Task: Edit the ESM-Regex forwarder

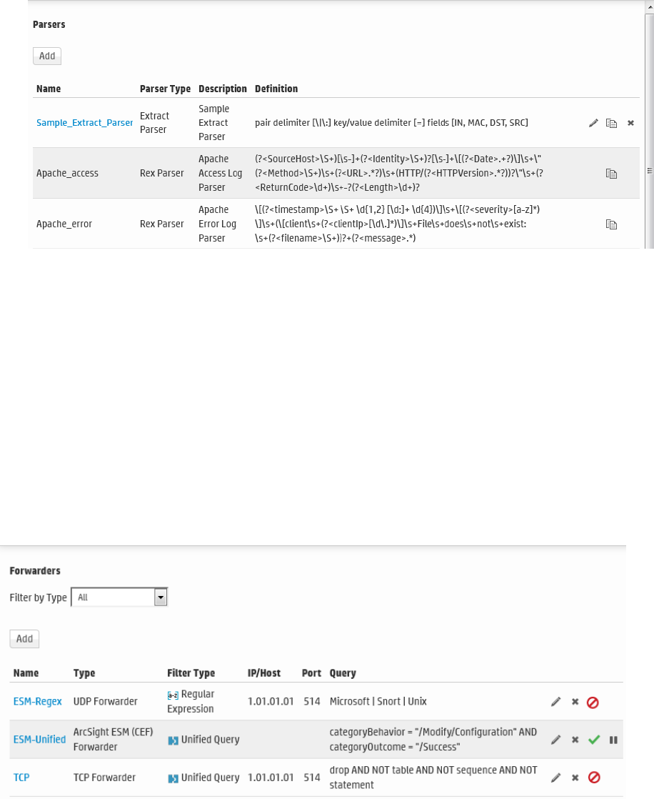Action: coord(556,703)
